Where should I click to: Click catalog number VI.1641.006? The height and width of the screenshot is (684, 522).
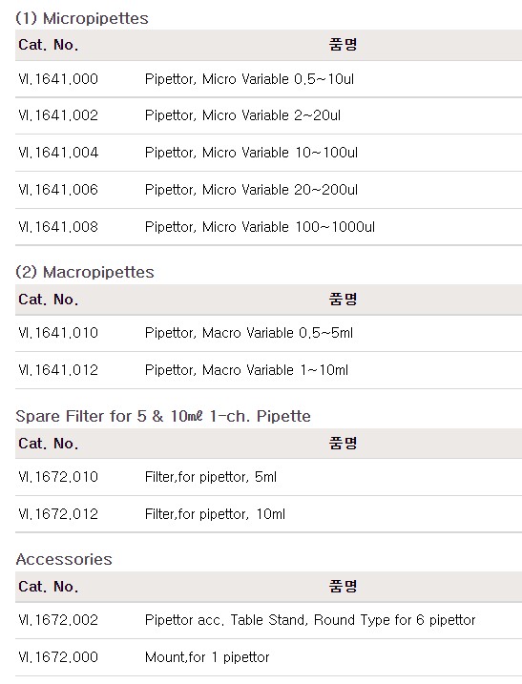[x=58, y=190]
